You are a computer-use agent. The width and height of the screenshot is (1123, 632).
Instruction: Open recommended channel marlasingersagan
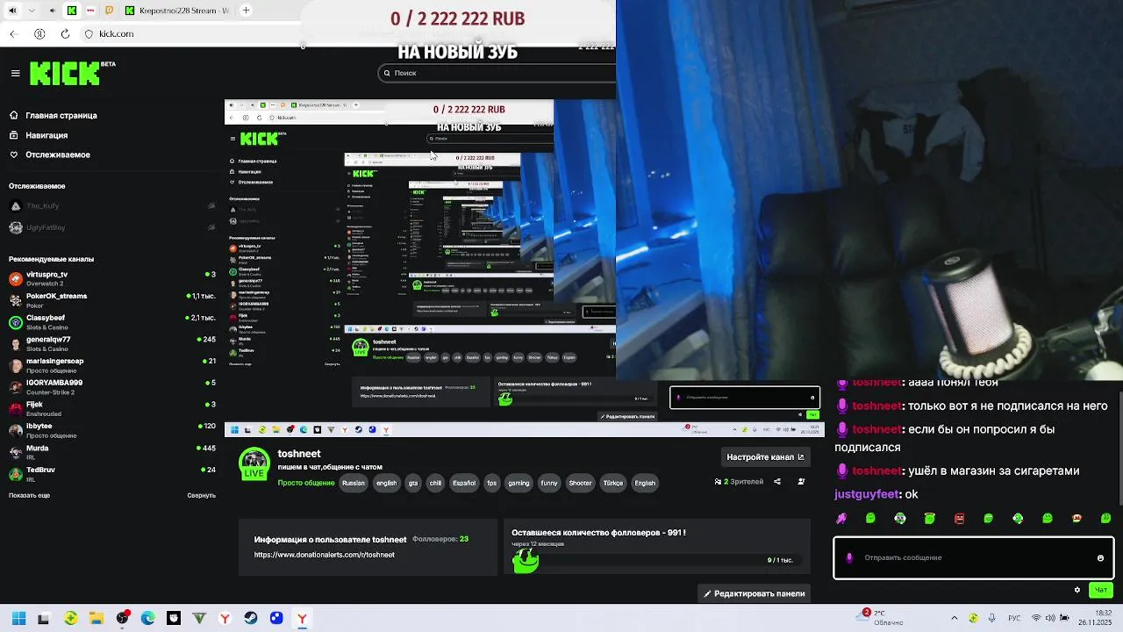click(112, 365)
